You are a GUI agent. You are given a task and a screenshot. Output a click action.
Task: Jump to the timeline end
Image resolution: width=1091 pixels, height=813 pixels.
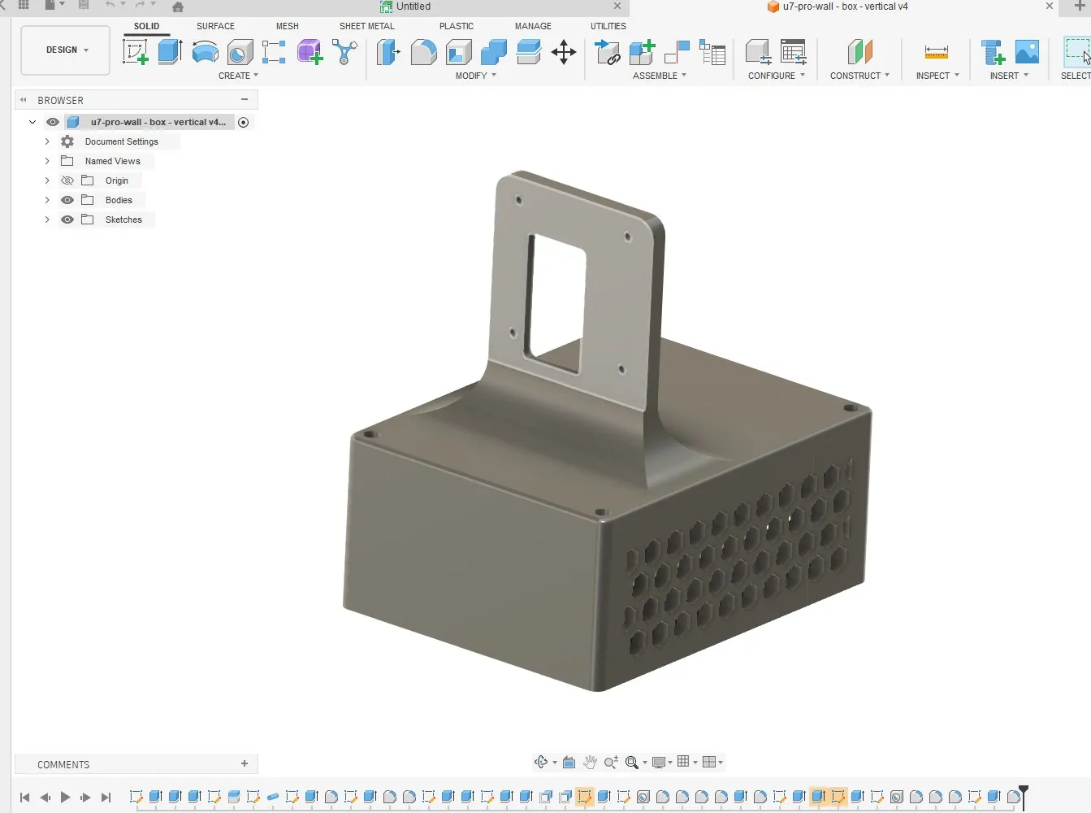click(x=106, y=798)
